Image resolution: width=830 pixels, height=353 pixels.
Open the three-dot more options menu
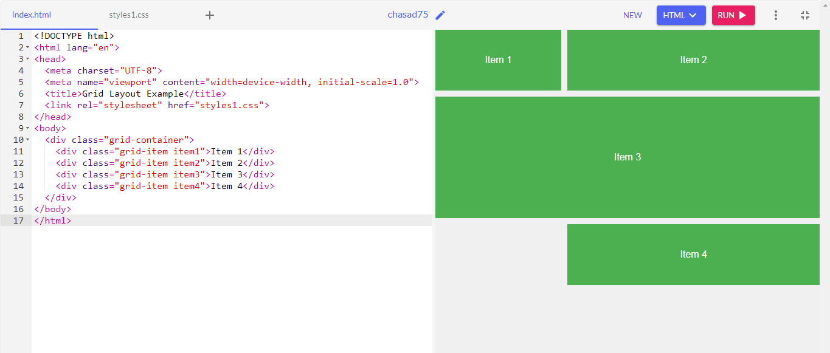pos(775,15)
